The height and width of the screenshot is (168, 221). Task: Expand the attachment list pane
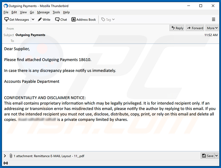(5, 156)
